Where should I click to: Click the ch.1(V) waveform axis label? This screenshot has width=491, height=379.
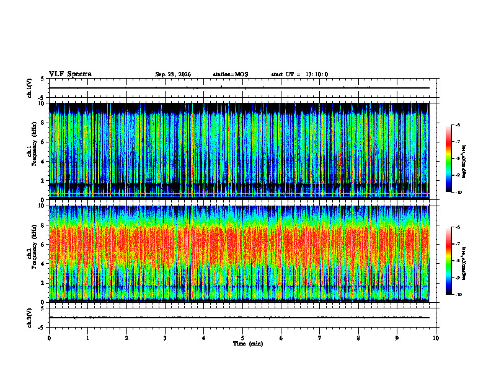(29, 88)
